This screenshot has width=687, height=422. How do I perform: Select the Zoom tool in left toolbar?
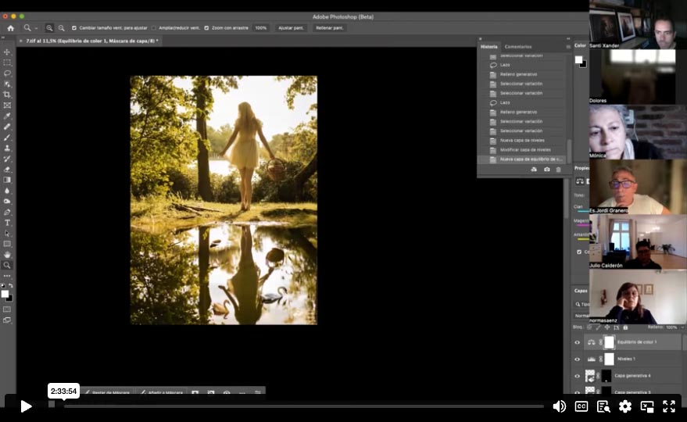(x=7, y=265)
